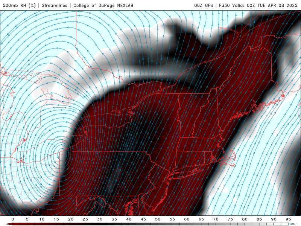Click the 'Streamlines' header label
Viewport: 301px width, 226px height.
(55, 5)
